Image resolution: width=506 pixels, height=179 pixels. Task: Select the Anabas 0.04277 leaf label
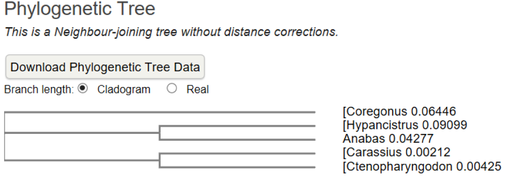tap(388, 139)
